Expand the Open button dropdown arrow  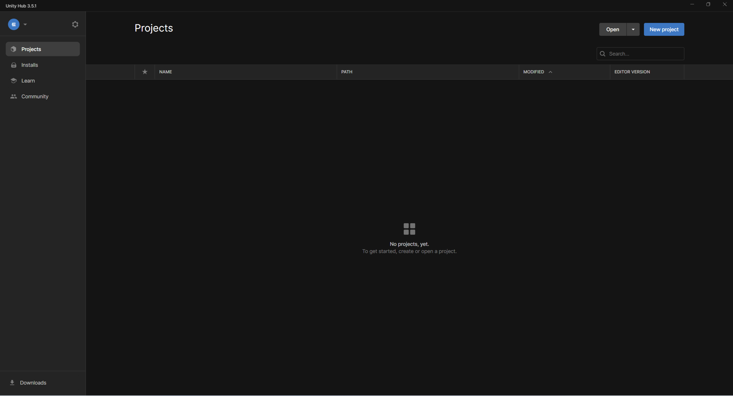[633, 29]
